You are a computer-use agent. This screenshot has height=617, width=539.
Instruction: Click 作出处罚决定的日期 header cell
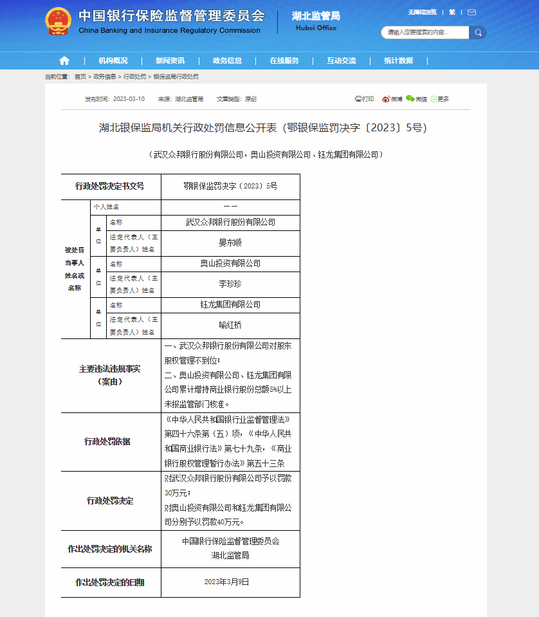point(111,582)
